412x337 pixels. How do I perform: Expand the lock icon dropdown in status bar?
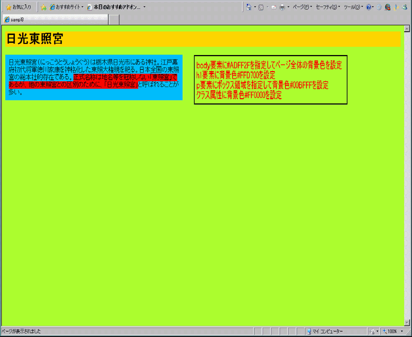pyautogui.click(x=378, y=331)
